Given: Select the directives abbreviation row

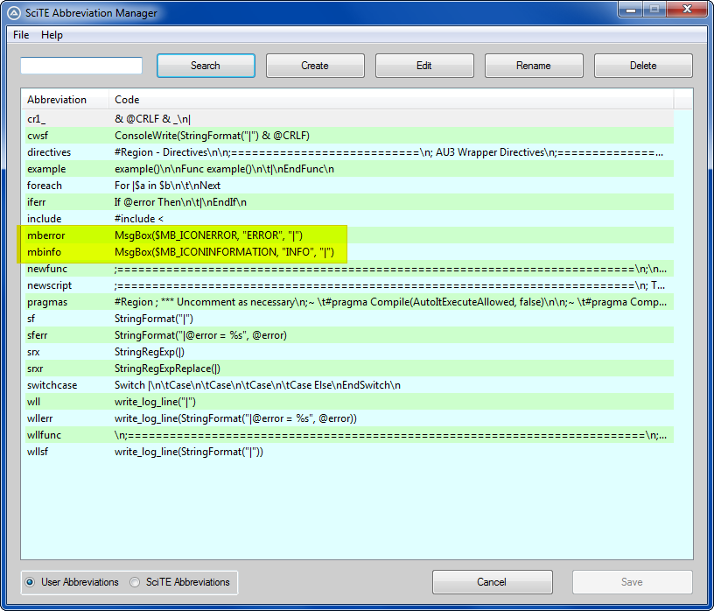Looking at the screenshot, I should tap(347, 152).
